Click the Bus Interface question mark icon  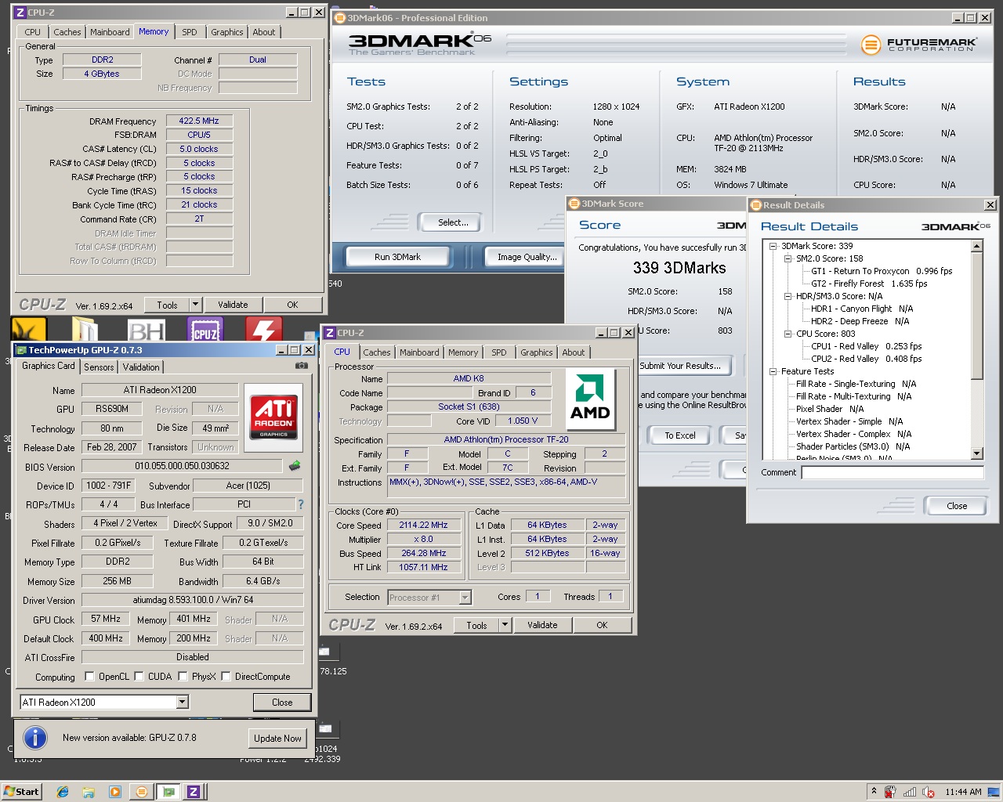[300, 504]
